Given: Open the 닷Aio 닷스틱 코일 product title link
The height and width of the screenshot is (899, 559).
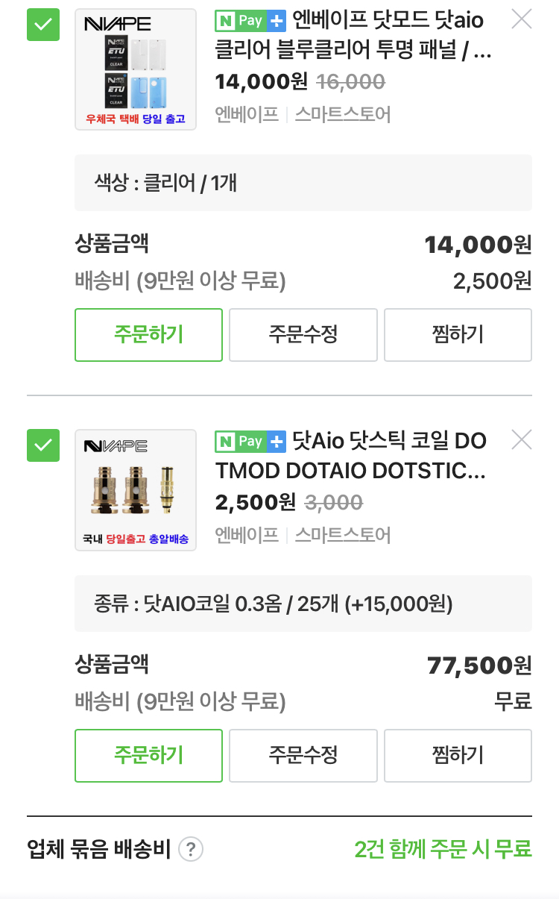Looking at the screenshot, I should coord(388,456).
